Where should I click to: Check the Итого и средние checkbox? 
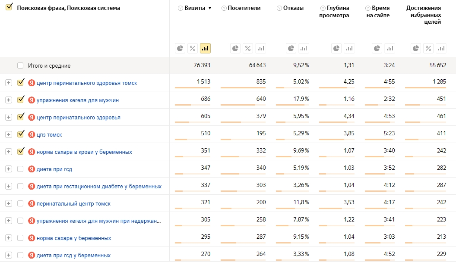coord(20,65)
